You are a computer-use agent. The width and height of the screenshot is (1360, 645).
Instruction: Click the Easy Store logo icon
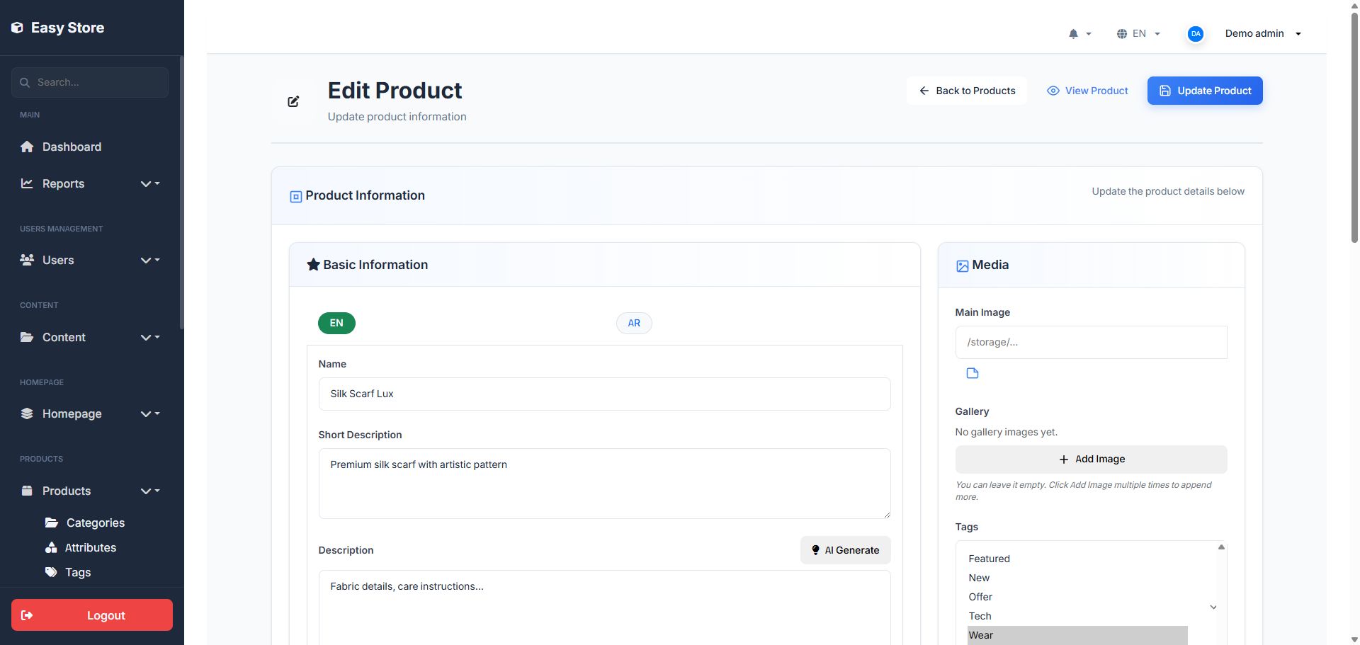[x=17, y=28]
